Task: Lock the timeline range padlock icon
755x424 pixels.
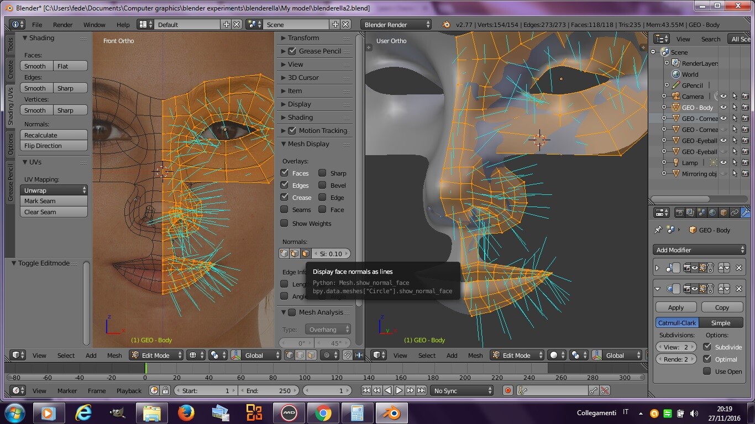Action: point(165,390)
